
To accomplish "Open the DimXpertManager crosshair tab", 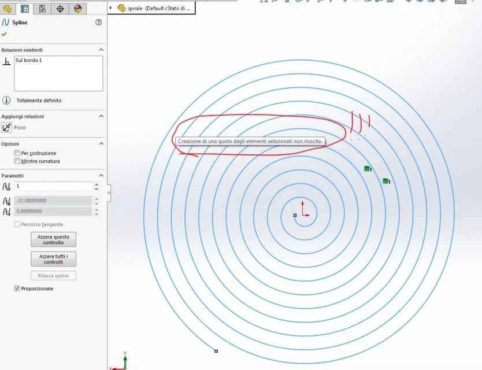I will coord(60,9).
